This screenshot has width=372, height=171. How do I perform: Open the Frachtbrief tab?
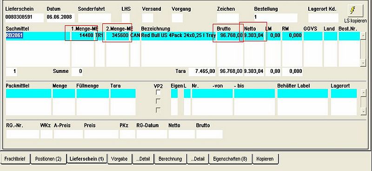pyautogui.click(x=16, y=159)
